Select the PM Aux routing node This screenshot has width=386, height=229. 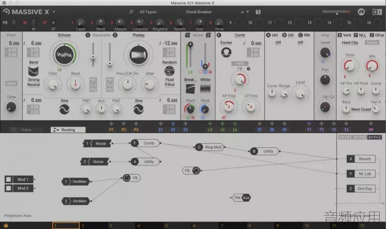coord(241,198)
